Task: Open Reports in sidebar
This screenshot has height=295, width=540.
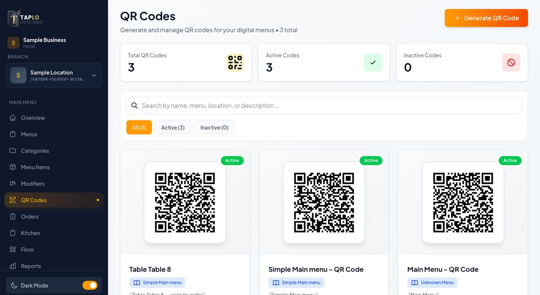Action: tap(54, 266)
